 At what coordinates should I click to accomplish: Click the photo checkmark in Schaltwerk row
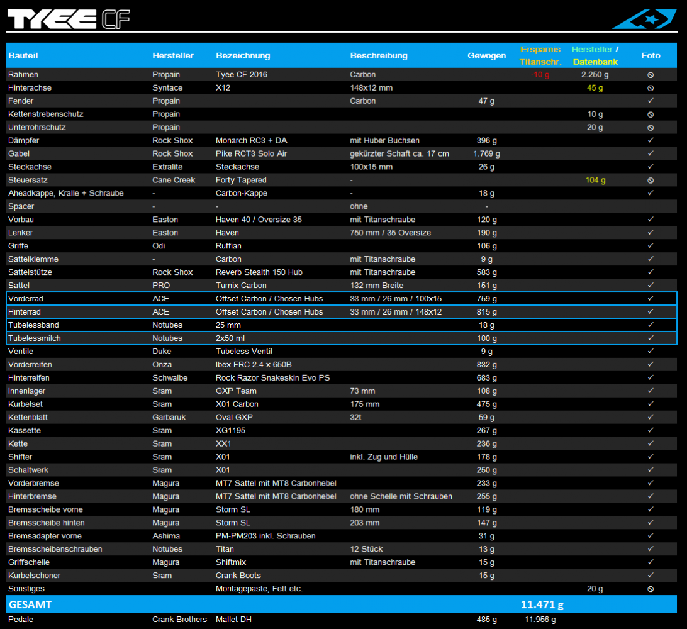point(651,470)
